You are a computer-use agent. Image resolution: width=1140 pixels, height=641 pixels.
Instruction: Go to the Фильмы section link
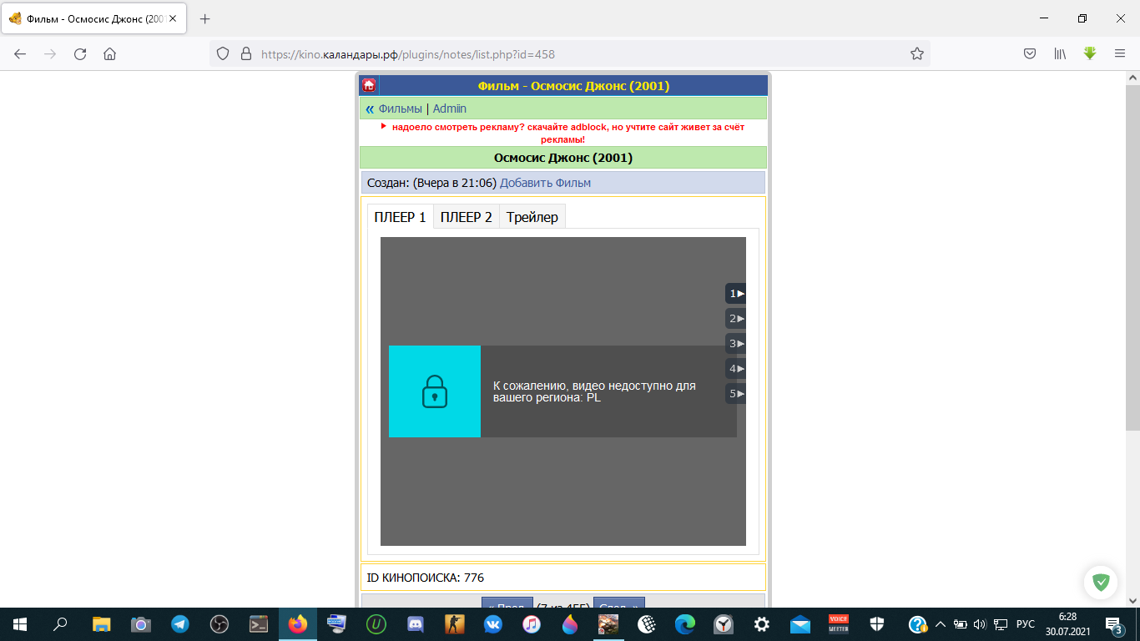pos(400,109)
